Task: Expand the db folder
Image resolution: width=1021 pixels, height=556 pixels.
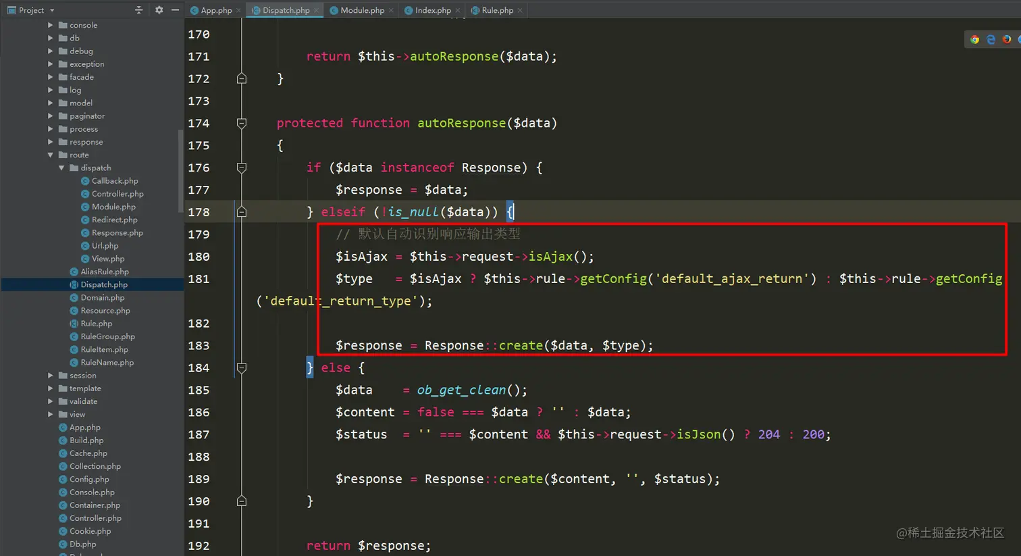Action: pos(50,38)
